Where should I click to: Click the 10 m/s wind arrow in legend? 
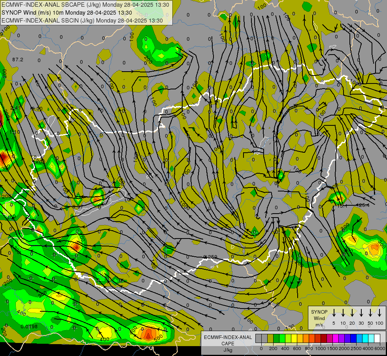point(343,313)
